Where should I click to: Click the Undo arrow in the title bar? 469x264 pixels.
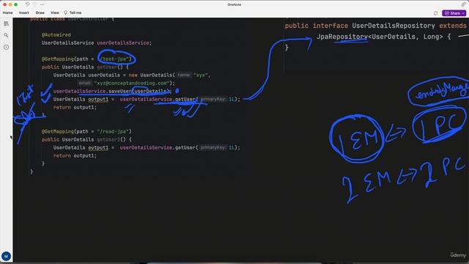[x=27, y=4]
